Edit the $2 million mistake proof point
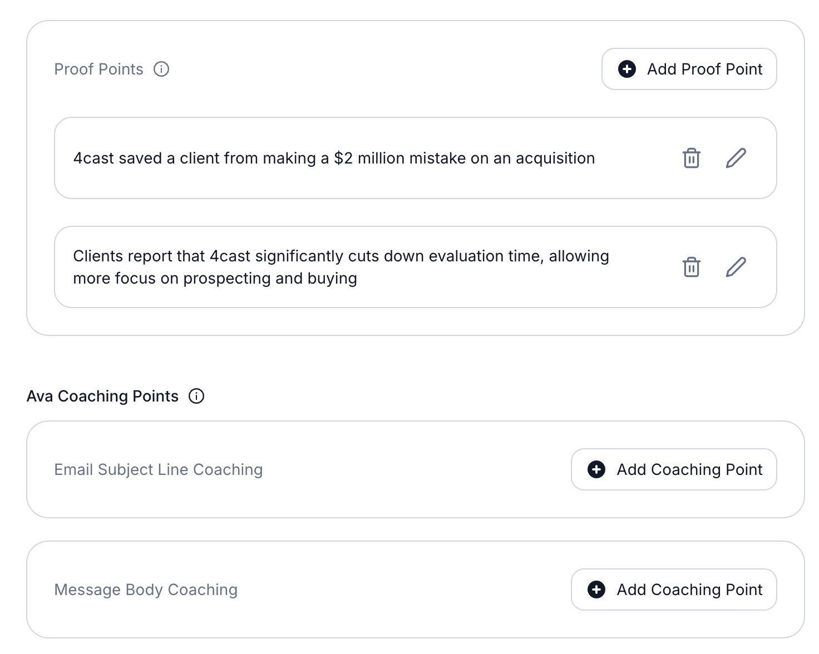 coord(736,158)
